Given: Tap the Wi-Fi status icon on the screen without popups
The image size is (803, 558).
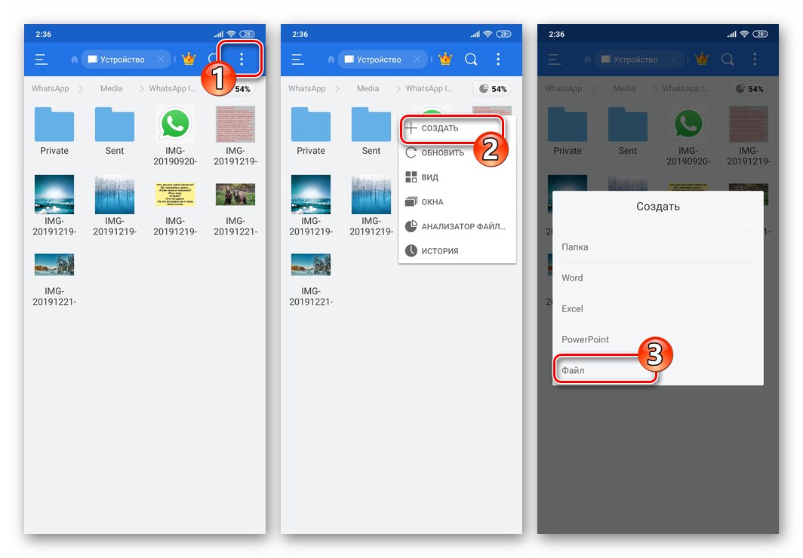Looking at the screenshot, I should pos(232,34).
